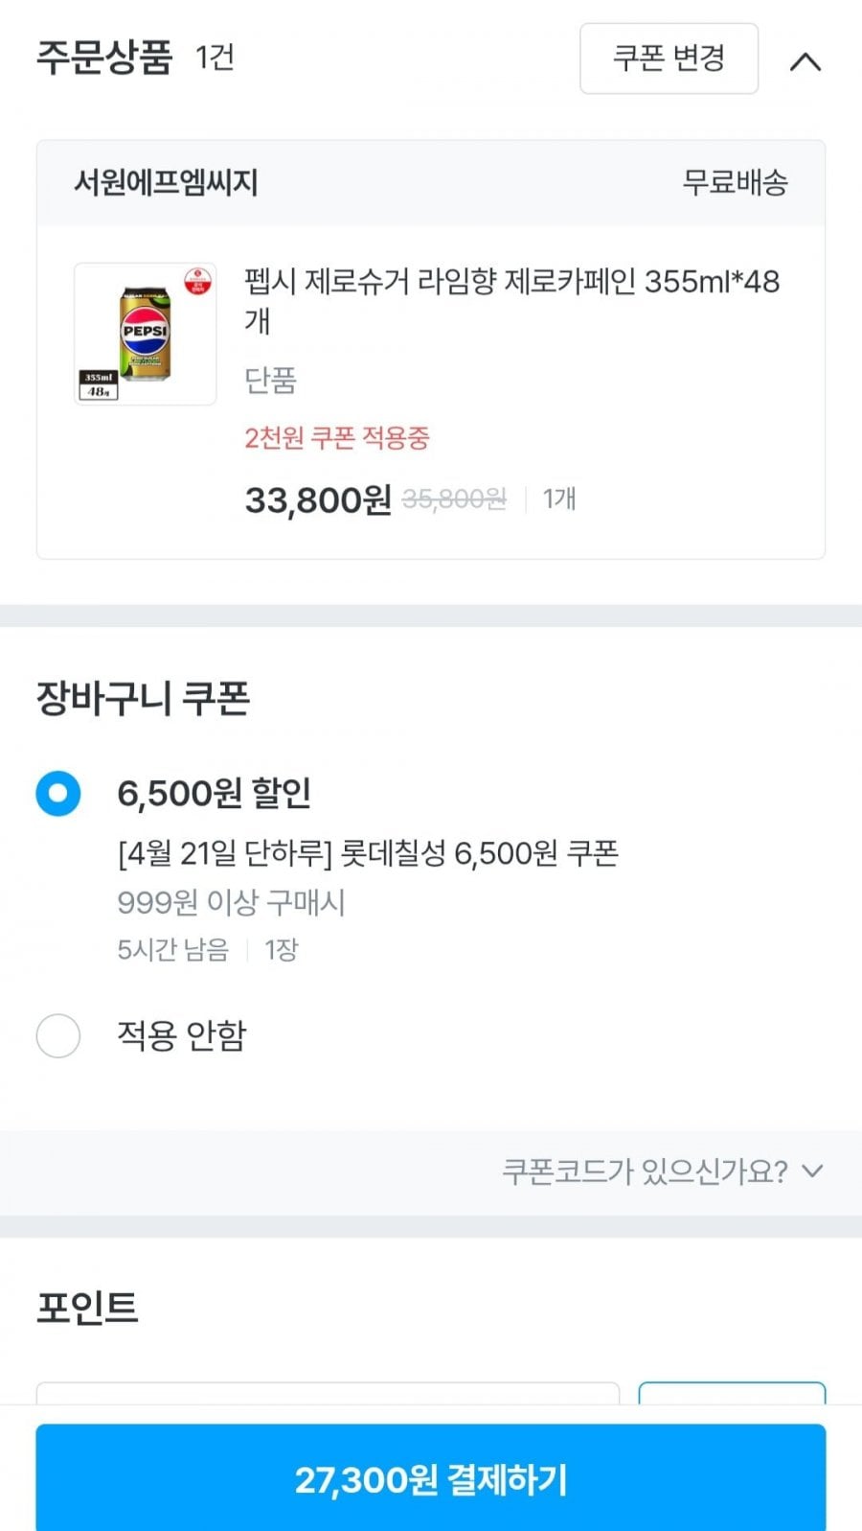Select the 적용 안함 radio button

pyautogui.click(x=58, y=1035)
